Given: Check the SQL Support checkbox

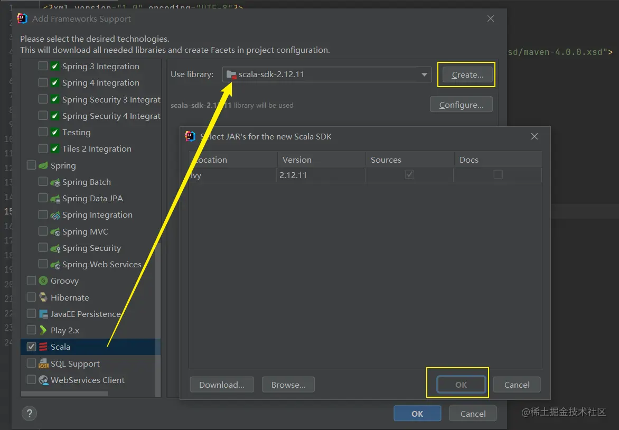Looking at the screenshot, I should click(x=31, y=363).
